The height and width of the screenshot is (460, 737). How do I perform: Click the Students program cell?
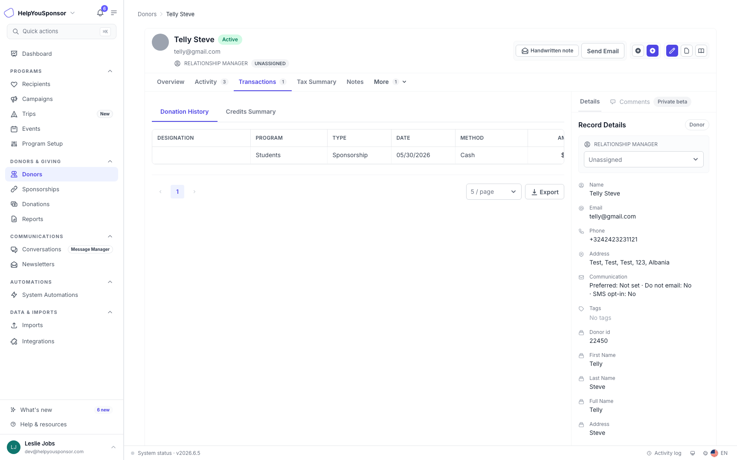tap(289, 155)
